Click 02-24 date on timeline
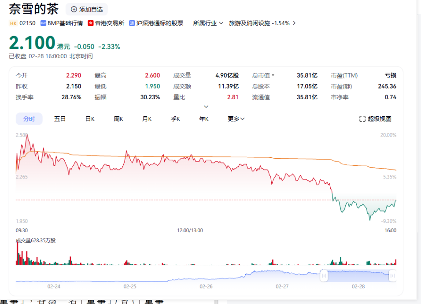The image size is (421, 304). [x=54, y=286]
